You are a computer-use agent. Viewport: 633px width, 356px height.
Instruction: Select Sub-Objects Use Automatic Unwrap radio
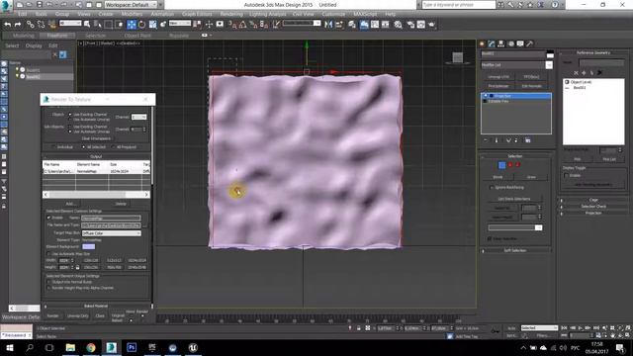pyautogui.click(x=70, y=132)
